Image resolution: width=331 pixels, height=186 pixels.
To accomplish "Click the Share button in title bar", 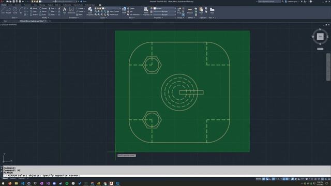I will 83,2.
